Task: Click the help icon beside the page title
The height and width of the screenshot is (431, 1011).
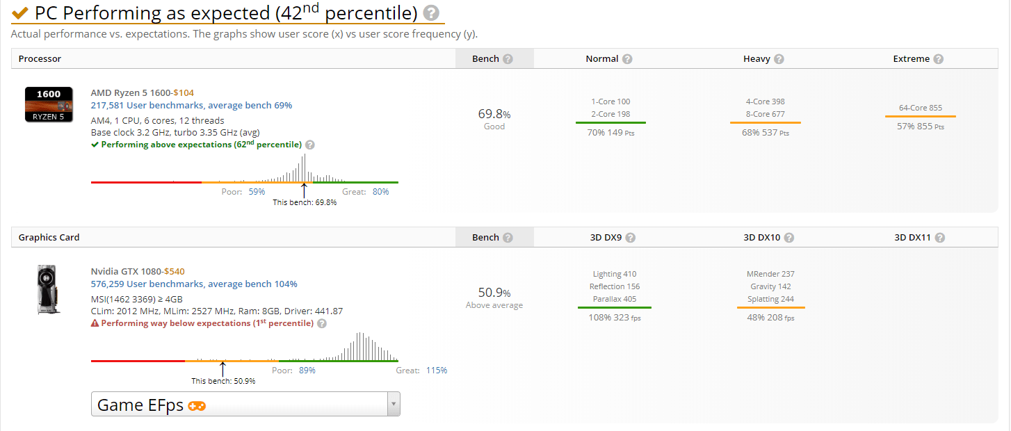Action: pos(432,13)
